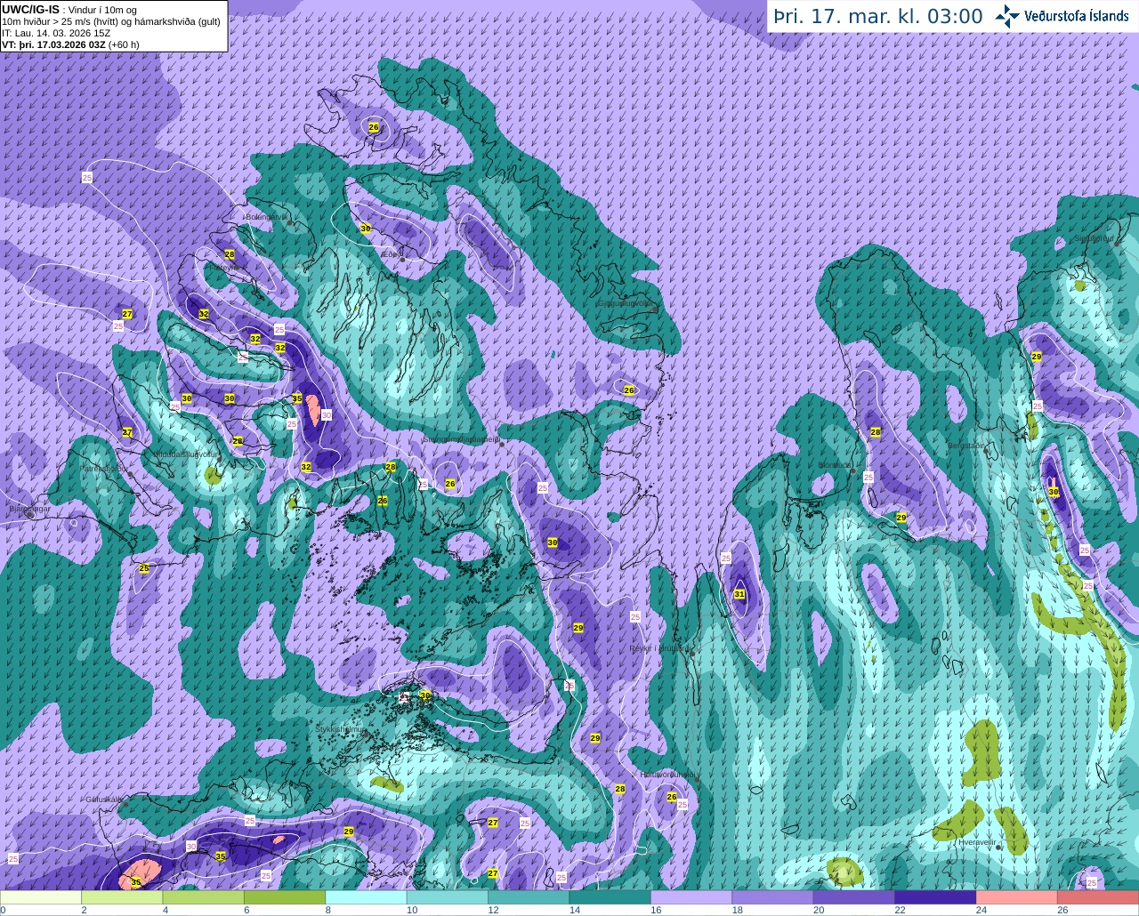
Task: Click the yellow 28 marker above Flateyri
Action: coord(230,254)
